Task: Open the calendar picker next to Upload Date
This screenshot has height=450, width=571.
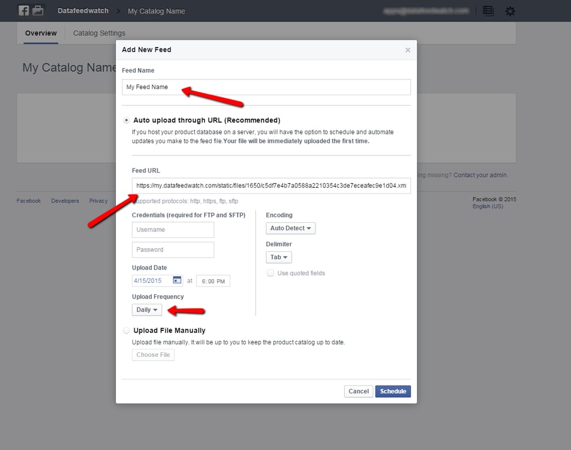Action: pyautogui.click(x=177, y=280)
